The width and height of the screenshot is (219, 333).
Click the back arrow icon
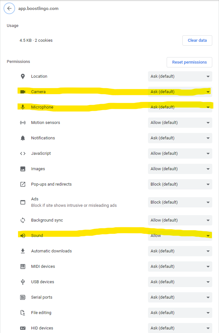click(x=9, y=8)
